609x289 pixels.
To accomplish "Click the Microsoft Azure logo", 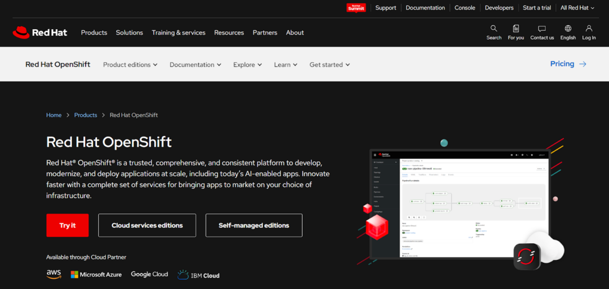I will [96, 274].
